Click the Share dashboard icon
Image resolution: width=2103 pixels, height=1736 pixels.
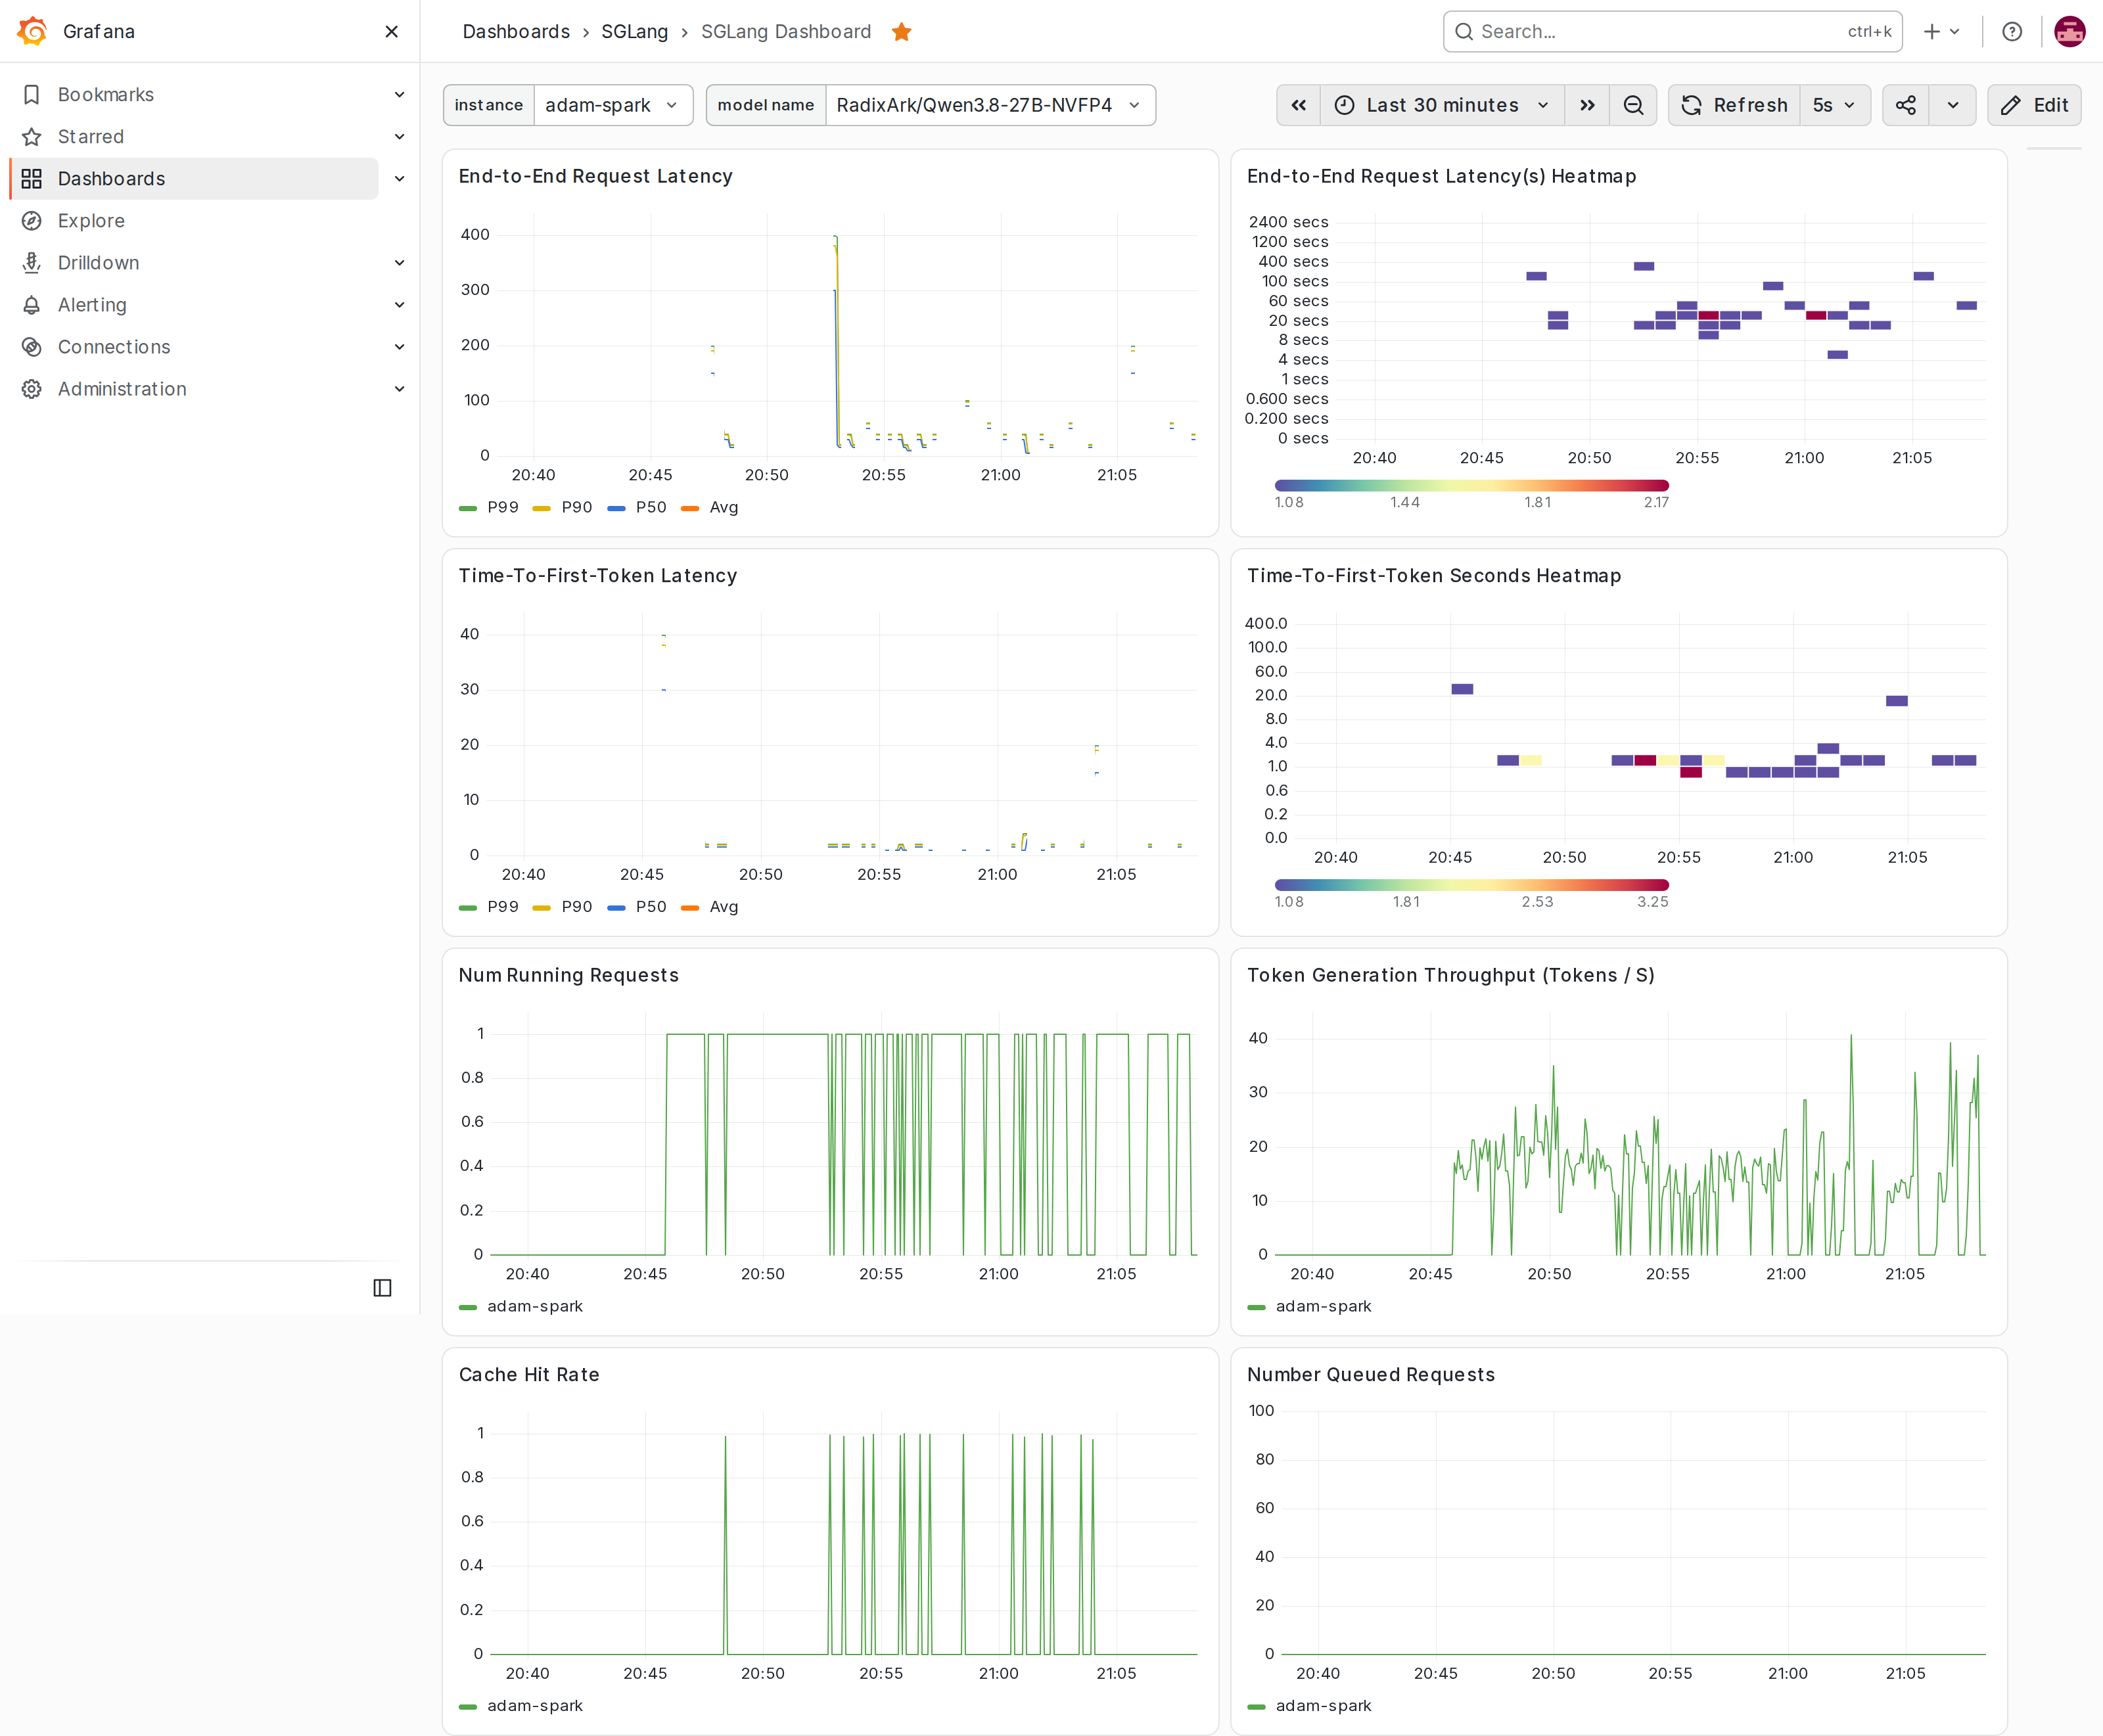coord(1906,105)
